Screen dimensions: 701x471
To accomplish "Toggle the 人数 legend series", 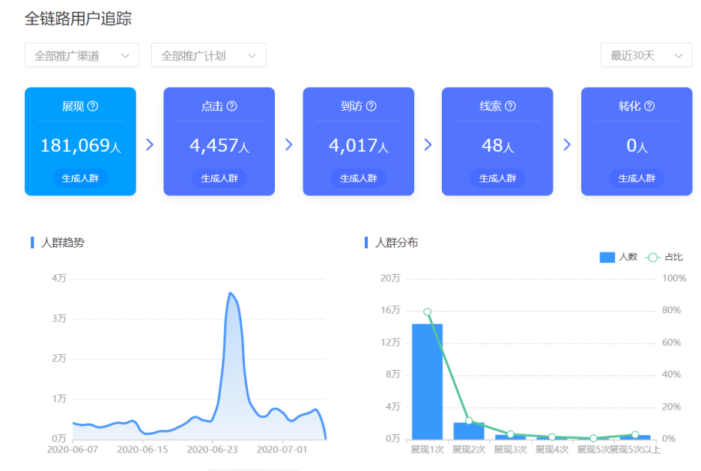I will tap(619, 257).
